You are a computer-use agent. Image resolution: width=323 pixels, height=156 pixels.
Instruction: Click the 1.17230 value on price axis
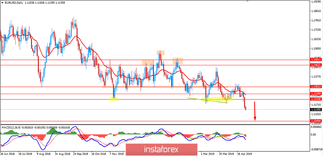317,30
